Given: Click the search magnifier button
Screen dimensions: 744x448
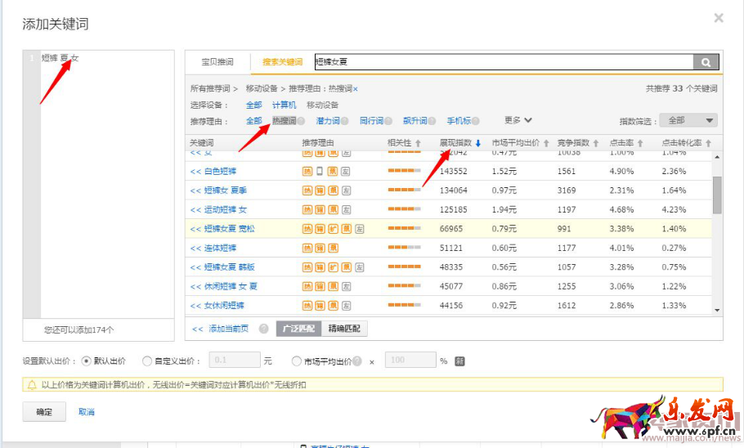Looking at the screenshot, I should point(706,62).
